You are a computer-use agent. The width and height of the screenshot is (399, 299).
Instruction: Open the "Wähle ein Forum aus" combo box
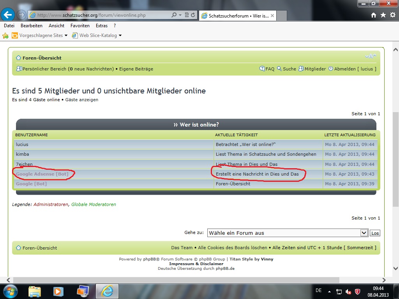[288, 233]
